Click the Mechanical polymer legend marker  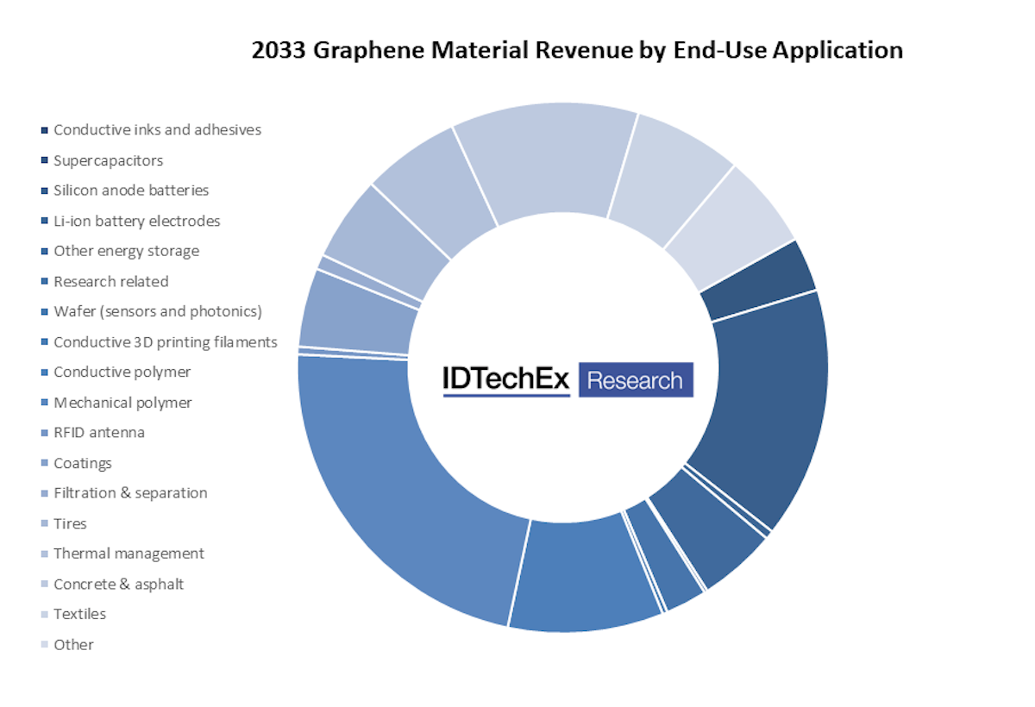click(x=44, y=402)
